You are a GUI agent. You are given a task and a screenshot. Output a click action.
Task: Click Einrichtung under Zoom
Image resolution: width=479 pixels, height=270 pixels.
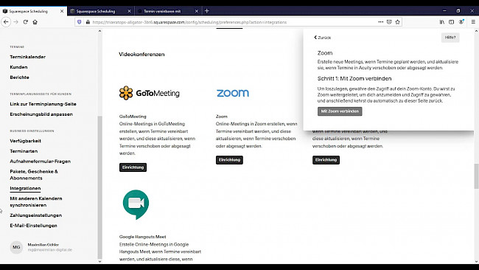(229, 160)
